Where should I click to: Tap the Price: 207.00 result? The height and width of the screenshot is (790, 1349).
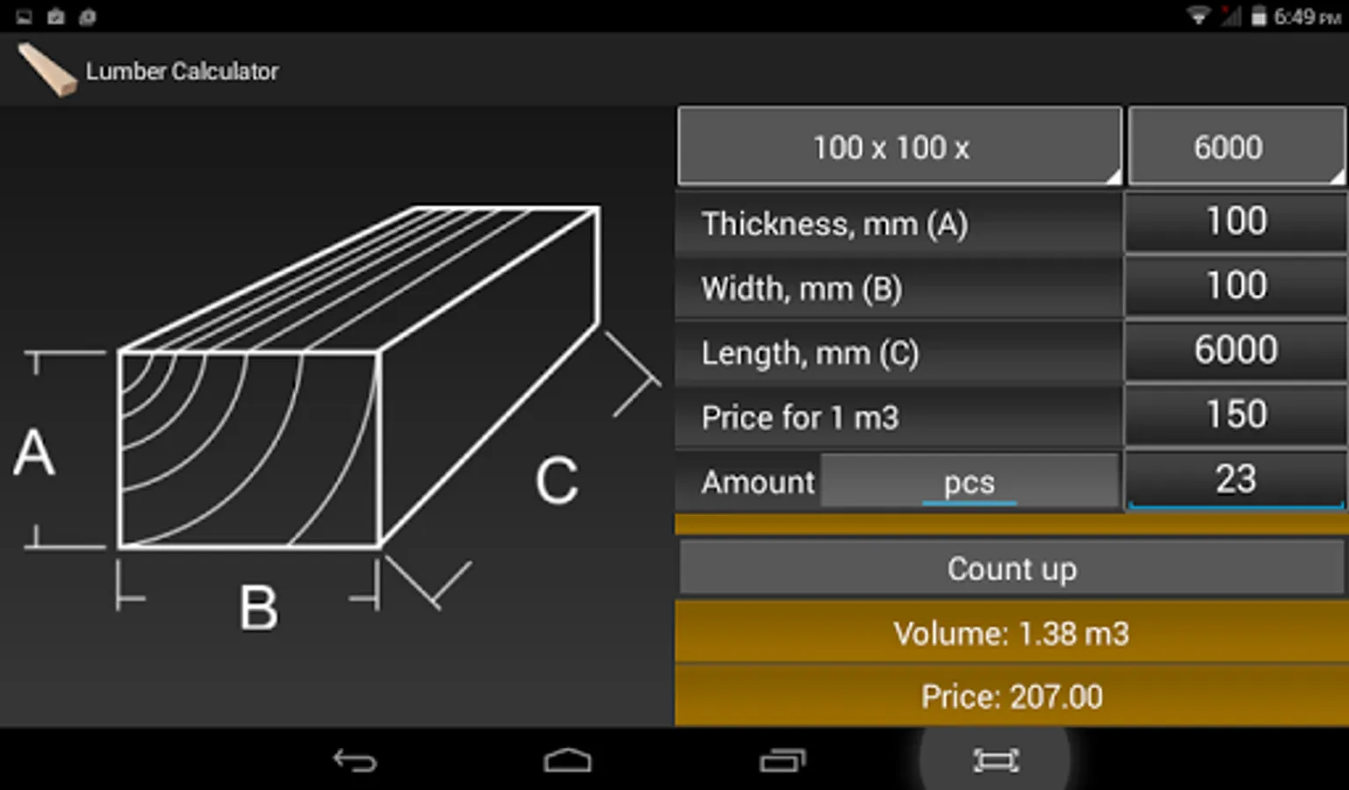click(1012, 696)
